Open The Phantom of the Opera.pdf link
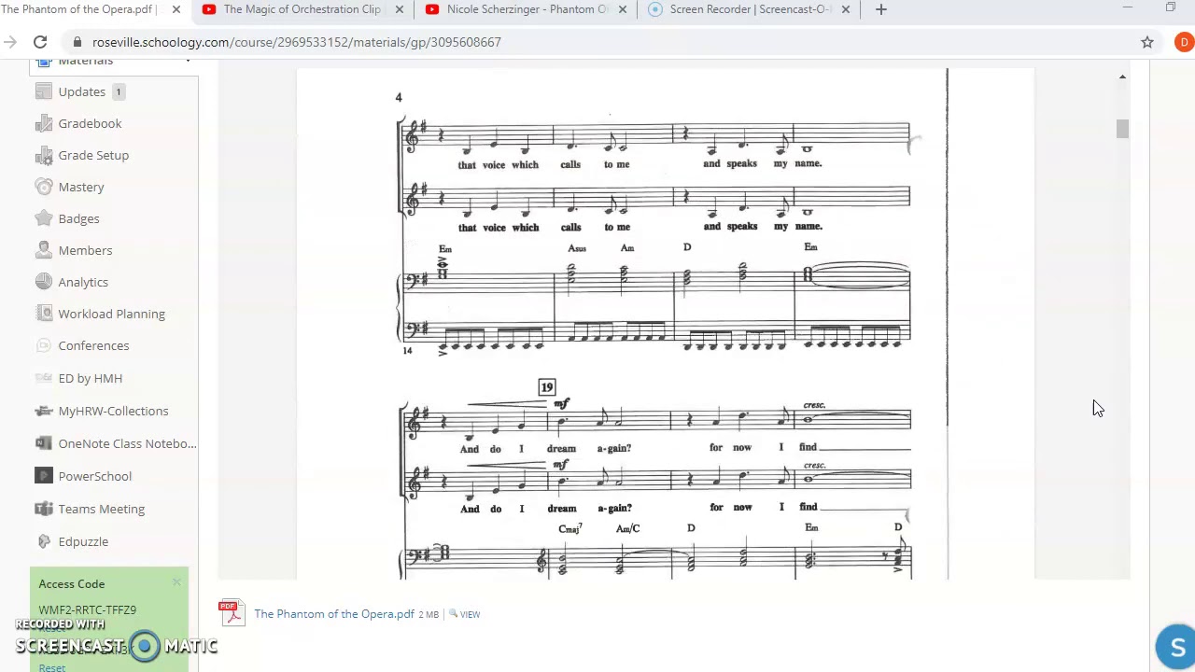 point(334,614)
